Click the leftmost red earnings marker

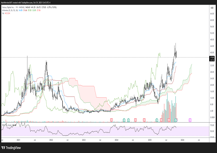(111, 120)
